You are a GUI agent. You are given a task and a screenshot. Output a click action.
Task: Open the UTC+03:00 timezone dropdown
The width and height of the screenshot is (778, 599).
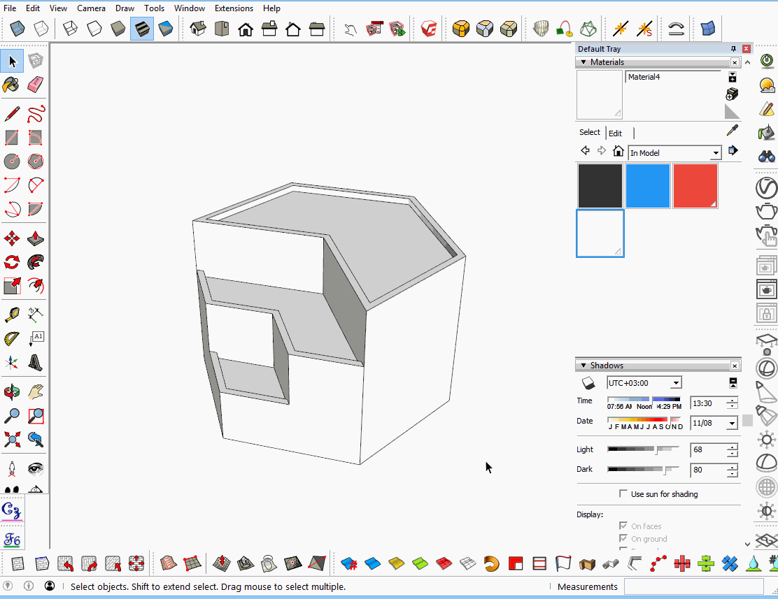click(675, 382)
